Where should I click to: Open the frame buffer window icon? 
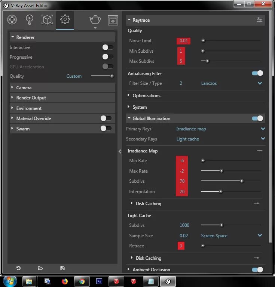coord(113,20)
